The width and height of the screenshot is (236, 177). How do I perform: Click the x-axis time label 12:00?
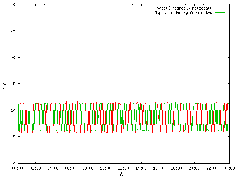click(x=123, y=168)
